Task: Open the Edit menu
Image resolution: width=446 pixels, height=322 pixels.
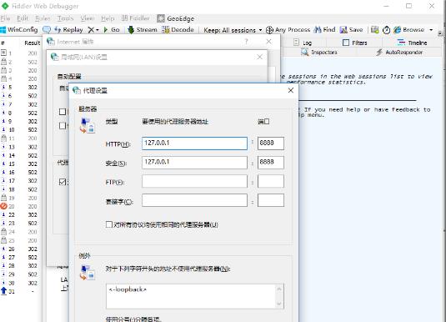Action: [x=23, y=18]
